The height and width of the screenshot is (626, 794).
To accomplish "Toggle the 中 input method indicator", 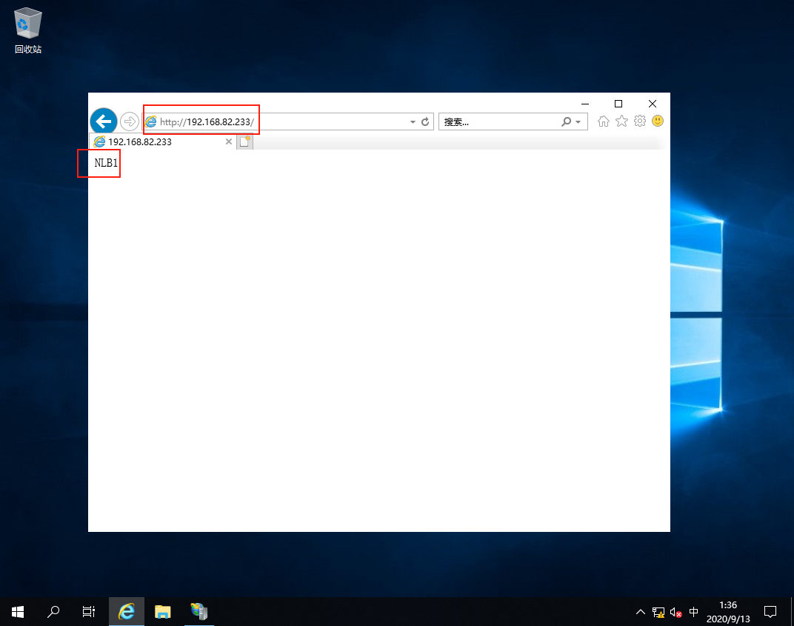I will pos(693,612).
